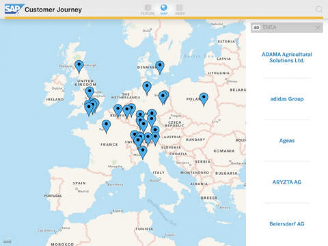The width and height of the screenshot is (328, 246).
Task: Click the Oslo city label
Action: pyautogui.click(x=146, y=31)
